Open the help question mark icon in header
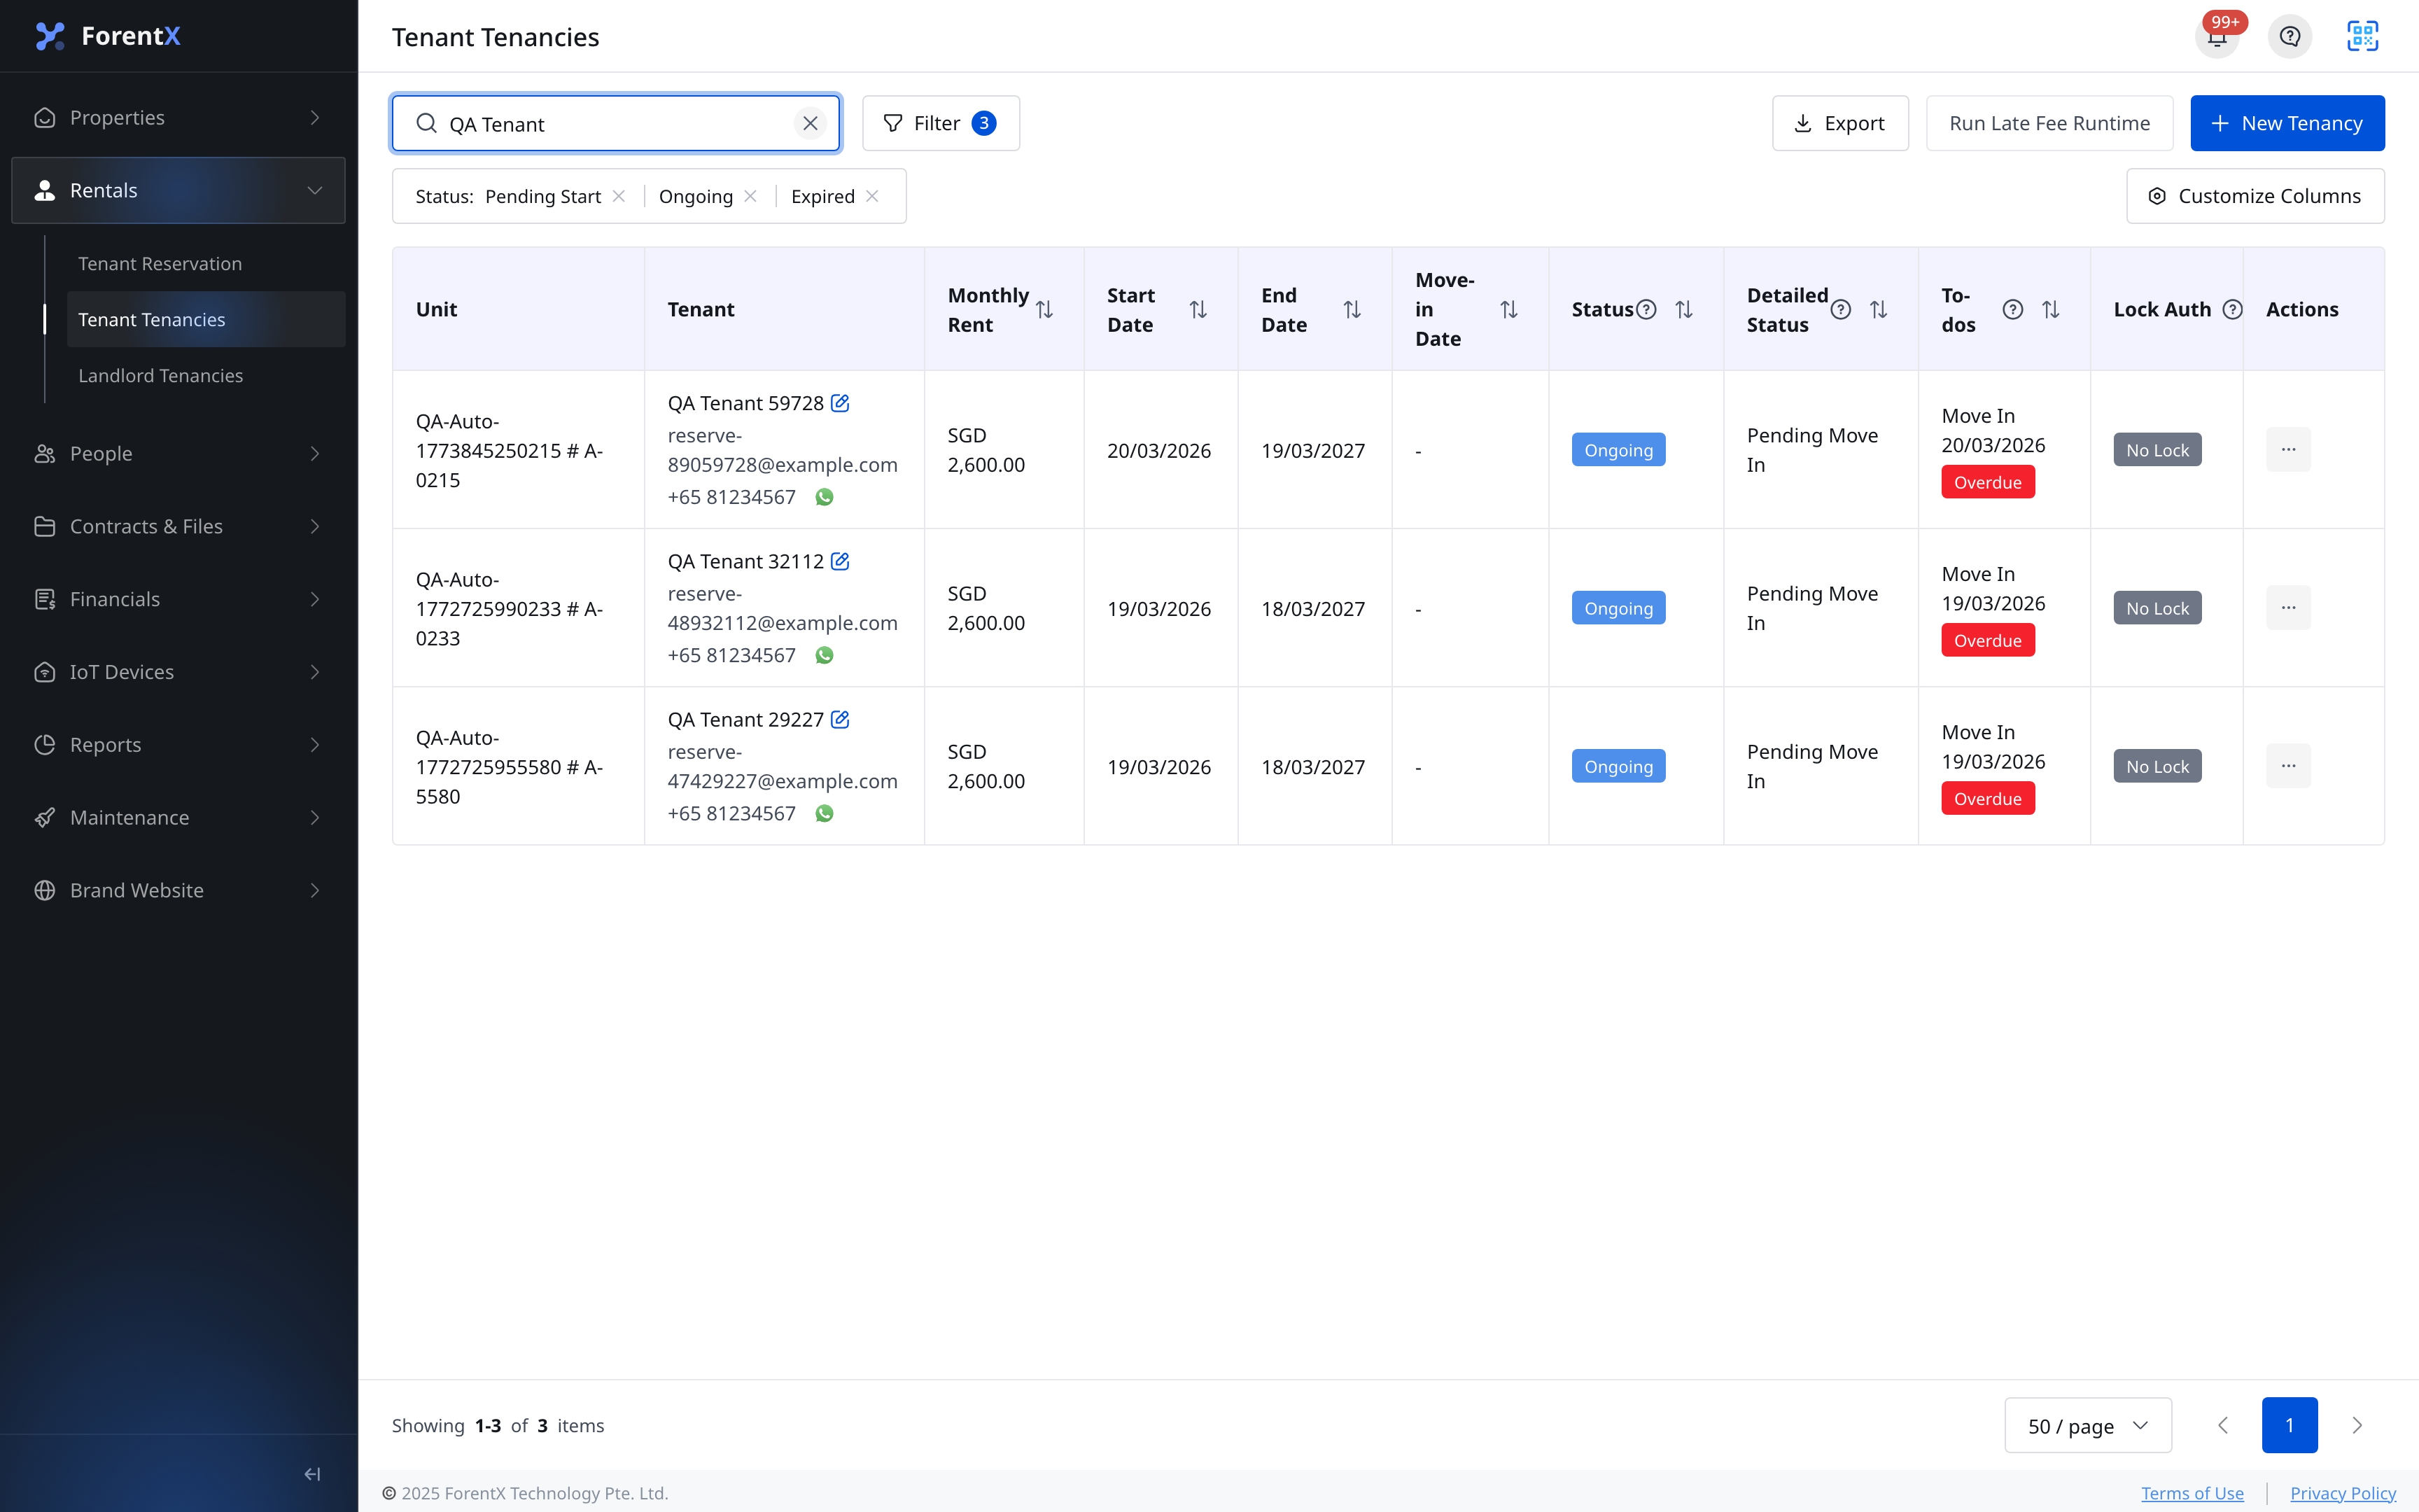This screenshot has height=1512, width=2419. pos(2289,37)
